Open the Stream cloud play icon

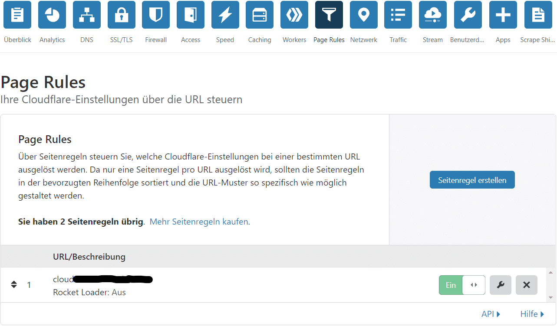(433, 15)
